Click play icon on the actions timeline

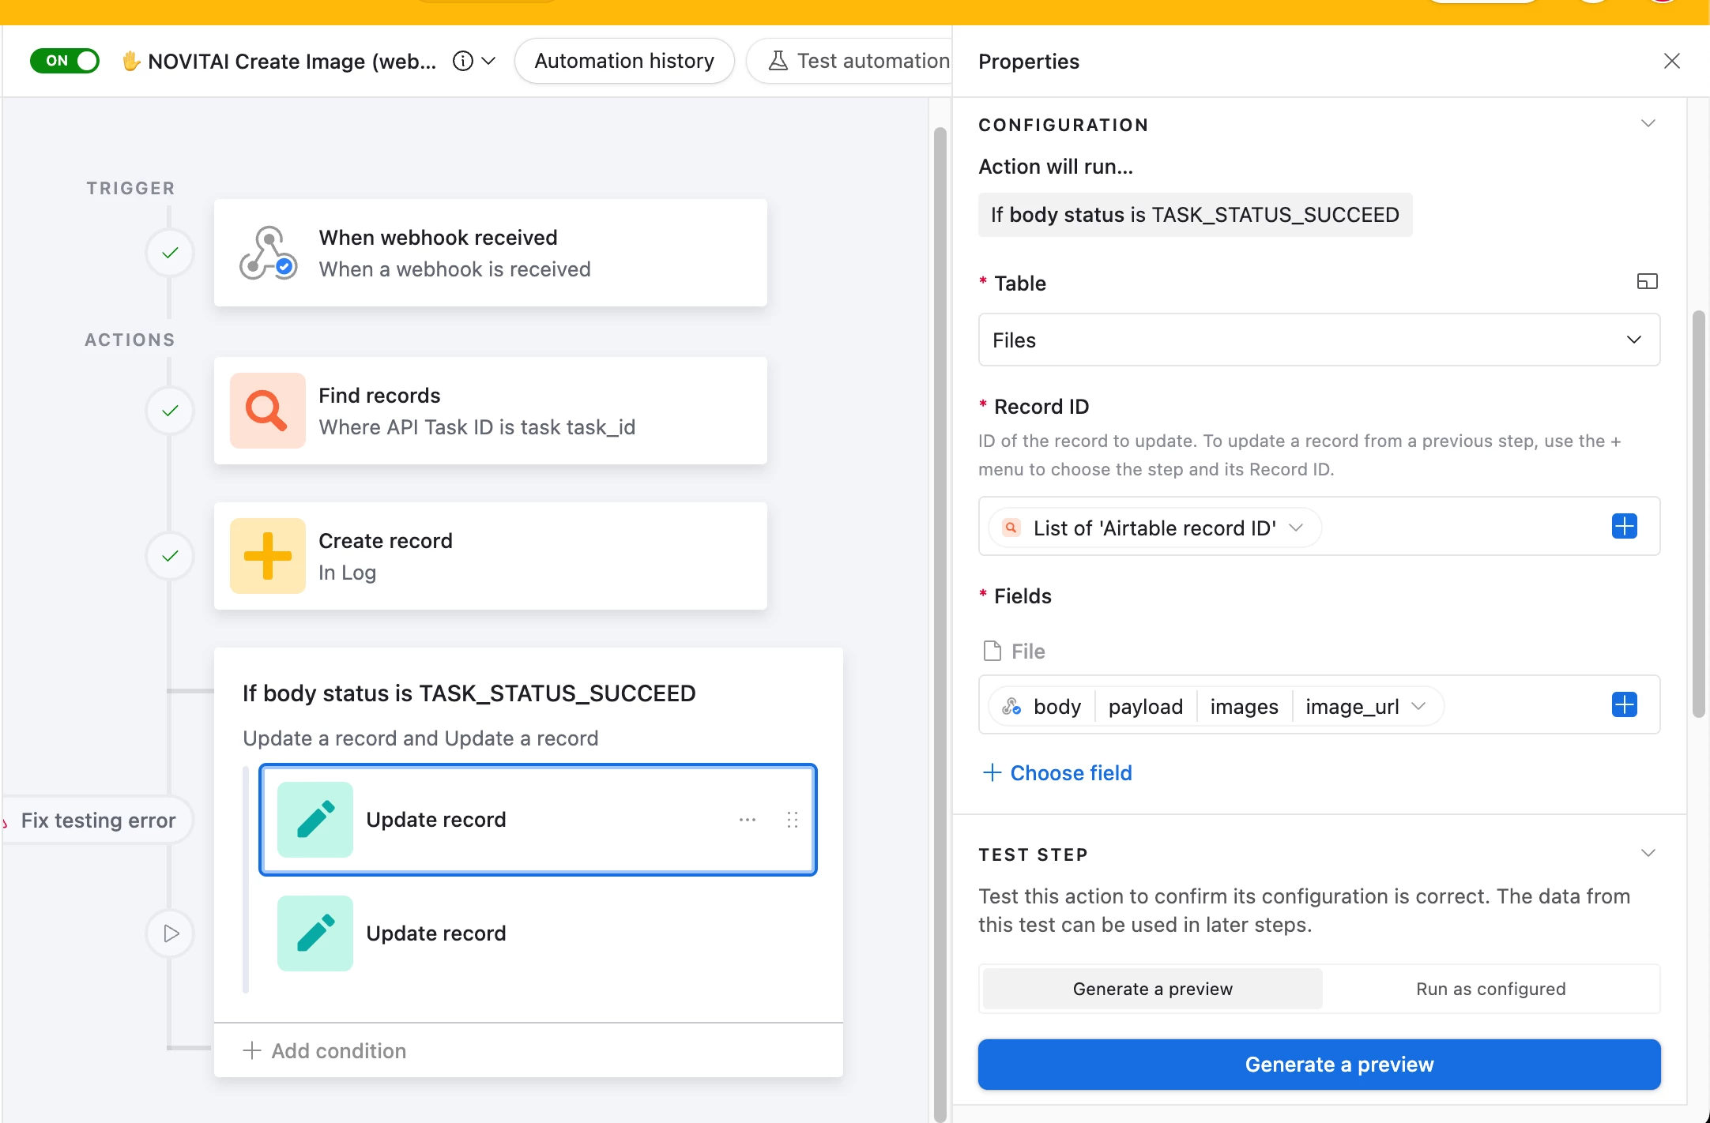tap(170, 933)
